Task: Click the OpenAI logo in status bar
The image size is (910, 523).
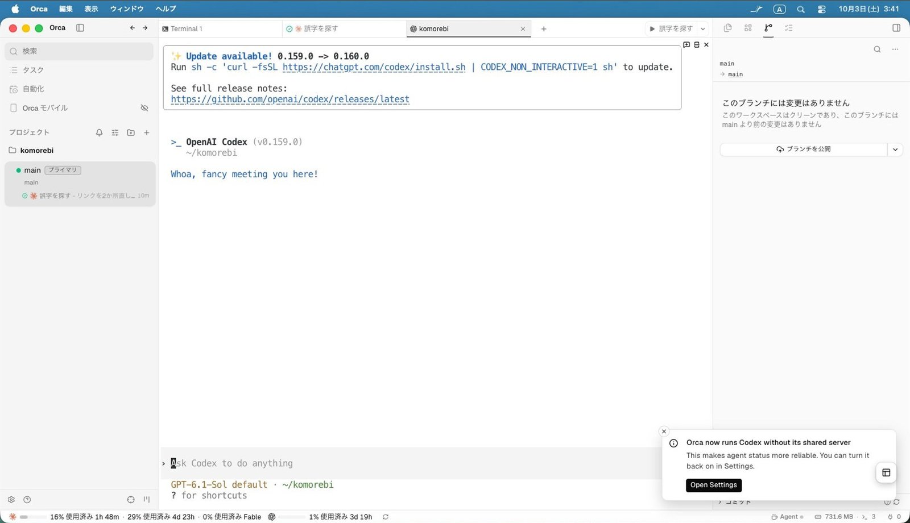Action: (x=272, y=517)
